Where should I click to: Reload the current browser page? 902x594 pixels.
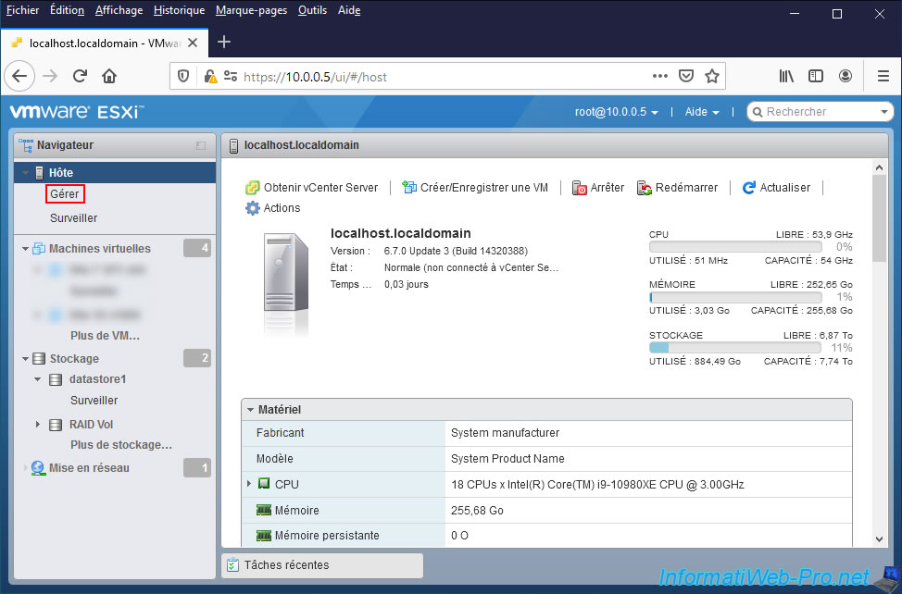pos(80,77)
